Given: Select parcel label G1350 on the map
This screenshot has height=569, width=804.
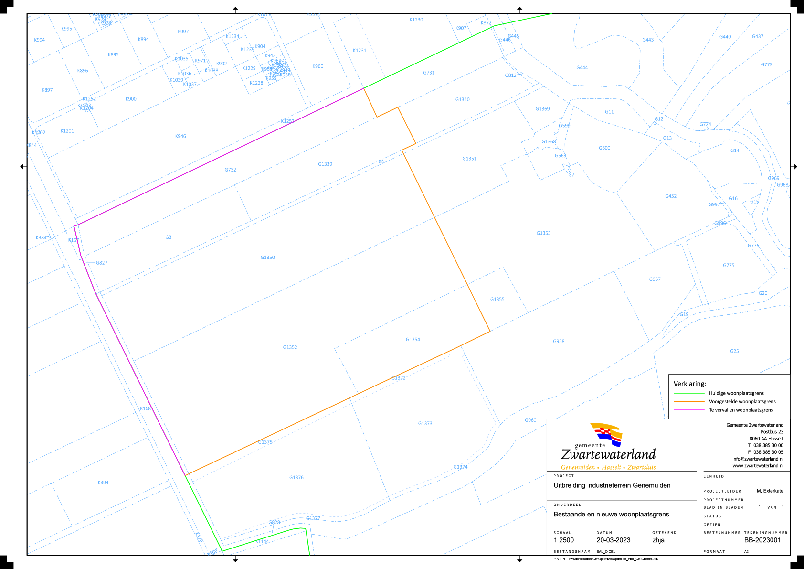Looking at the screenshot, I should 267,258.
